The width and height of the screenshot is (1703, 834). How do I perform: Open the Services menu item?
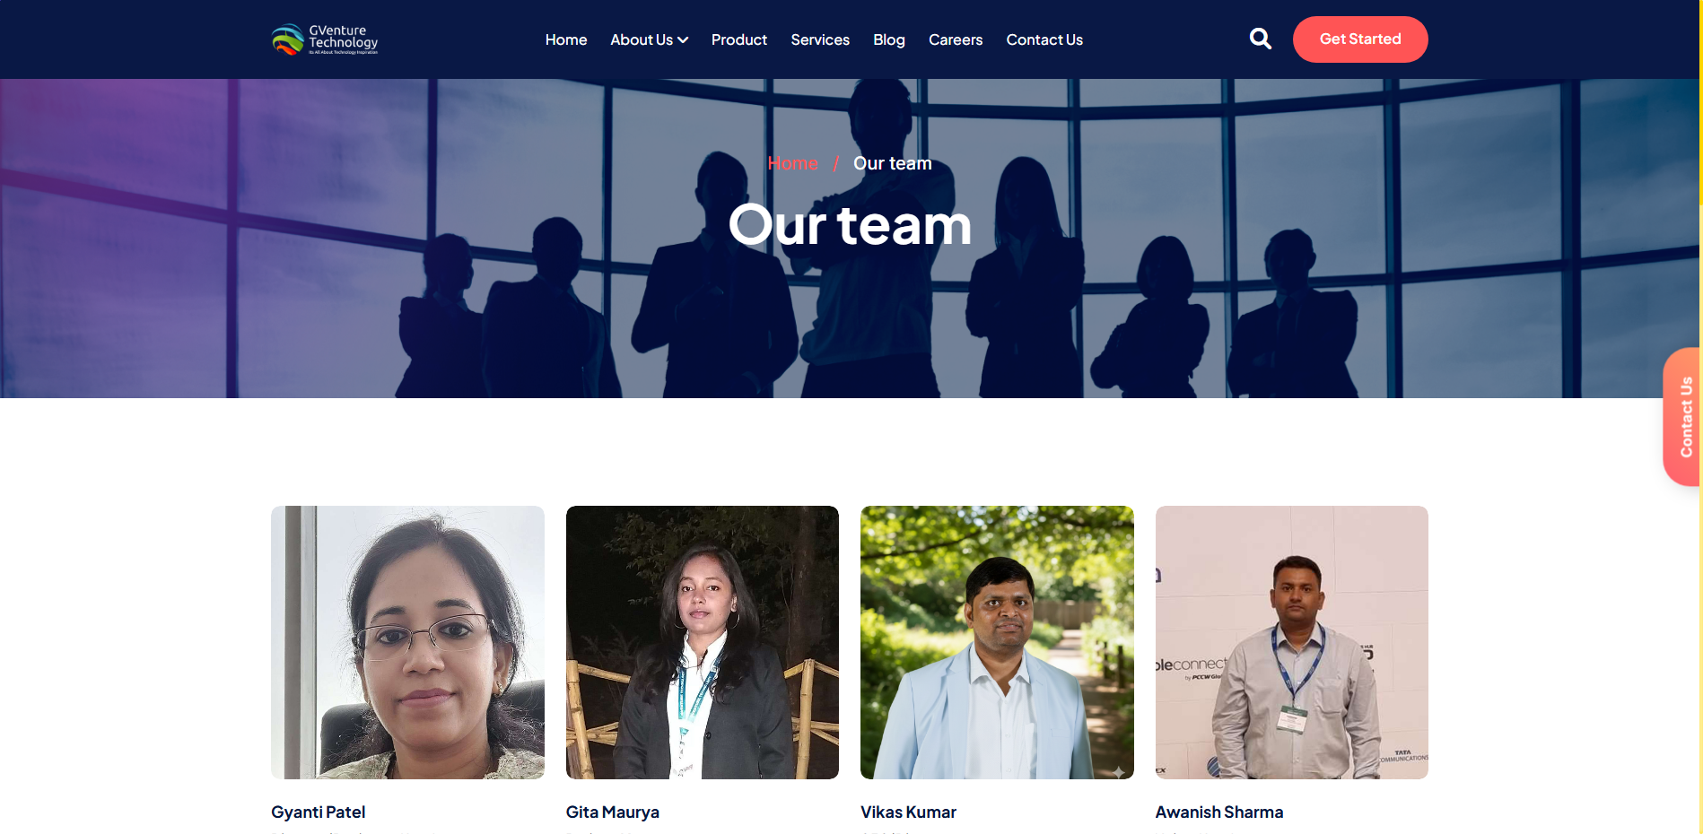820,39
